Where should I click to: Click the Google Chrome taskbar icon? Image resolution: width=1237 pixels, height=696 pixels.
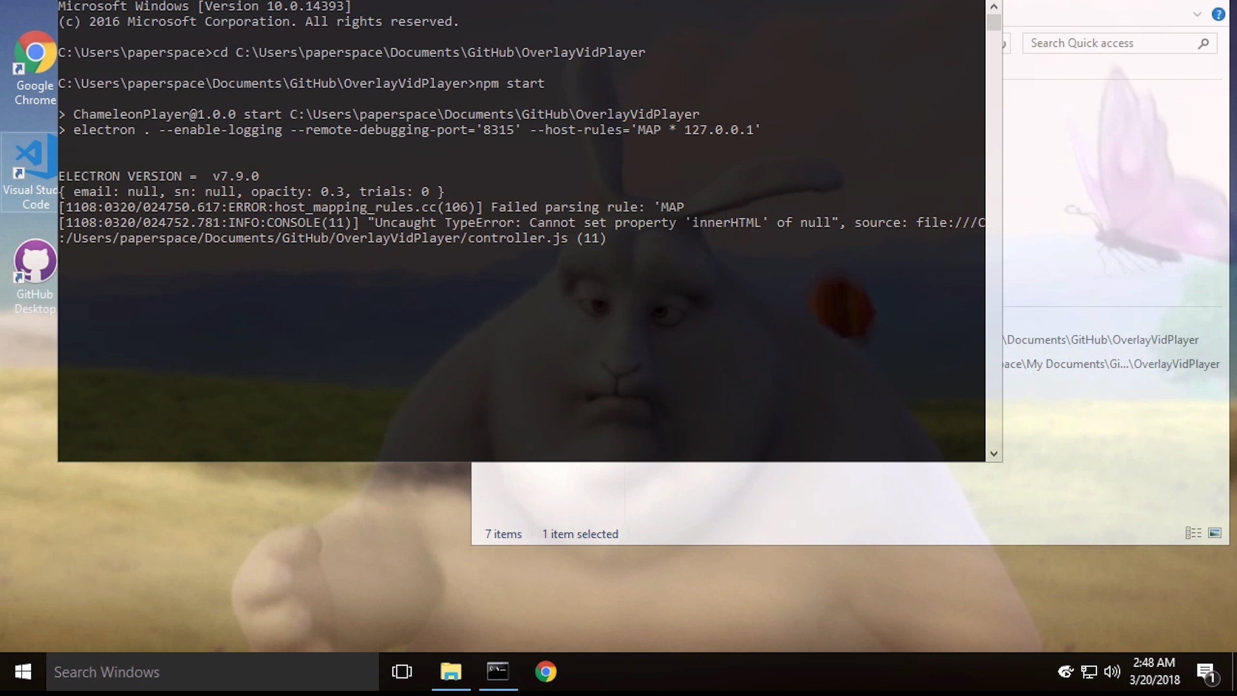tap(546, 672)
